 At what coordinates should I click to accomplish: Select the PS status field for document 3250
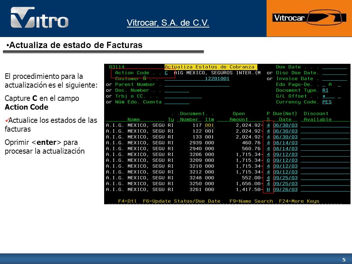[x=268, y=184]
